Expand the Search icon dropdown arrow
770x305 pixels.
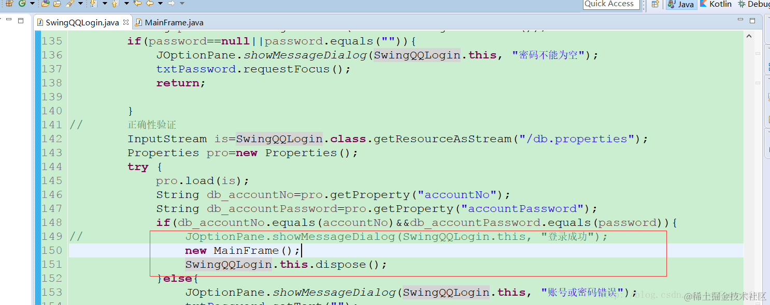tap(80, 3)
